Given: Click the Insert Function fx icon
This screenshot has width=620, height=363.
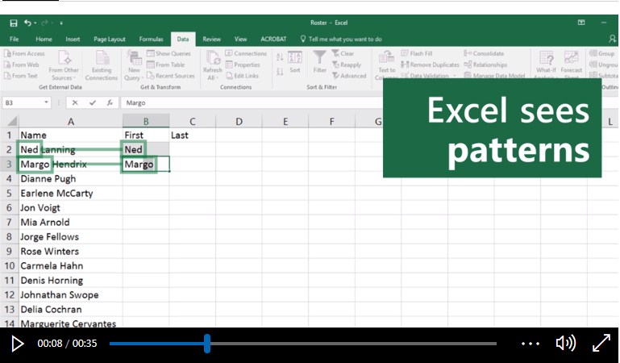Looking at the screenshot, I should click(x=110, y=102).
